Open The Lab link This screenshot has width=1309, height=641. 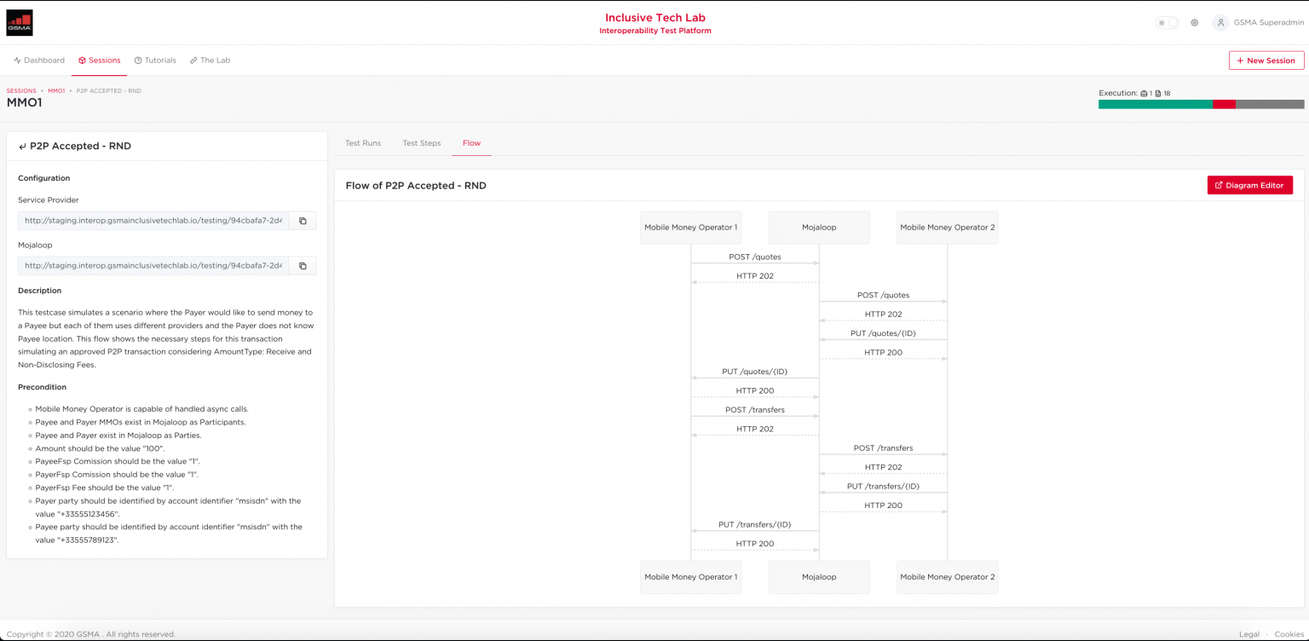point(210,61)
